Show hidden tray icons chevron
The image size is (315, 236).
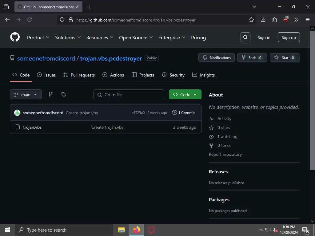[260, 230]
